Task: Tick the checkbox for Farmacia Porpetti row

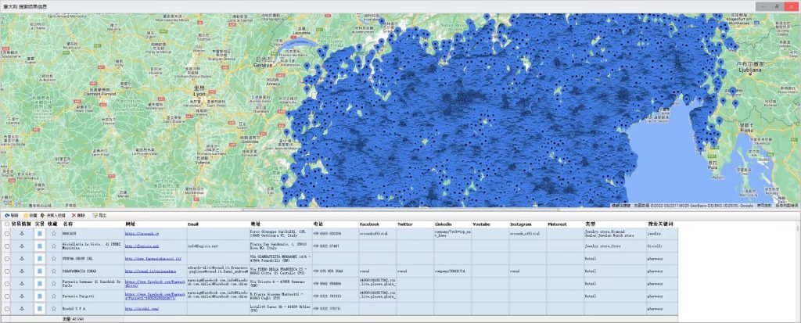Action: click(x=7, y=296)
